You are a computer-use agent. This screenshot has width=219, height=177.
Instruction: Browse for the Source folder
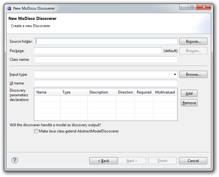coord(193,41)
